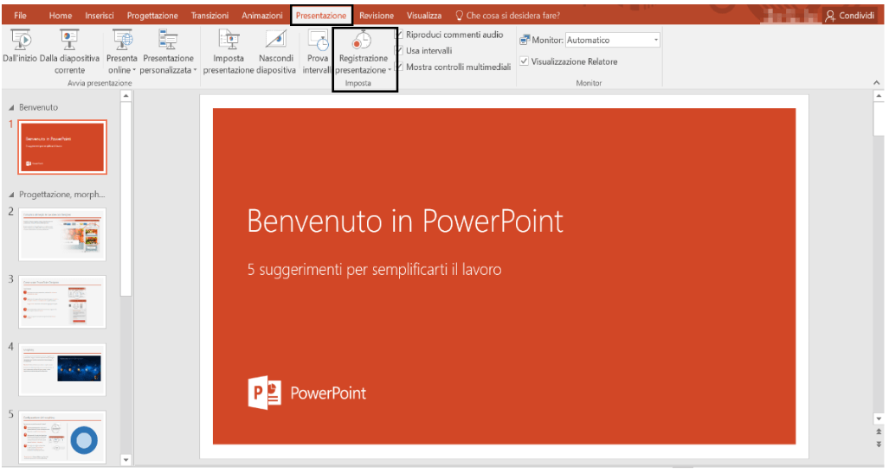Click the slide panel scroll-up arrow
Screen dimensions: 889x473
pos(126,96)
